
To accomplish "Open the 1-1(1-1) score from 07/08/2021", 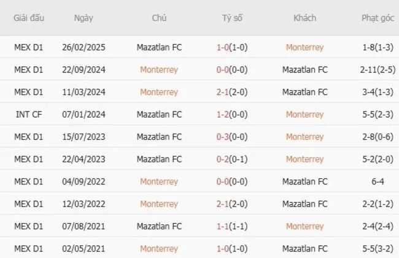I will tap(232, 226).
